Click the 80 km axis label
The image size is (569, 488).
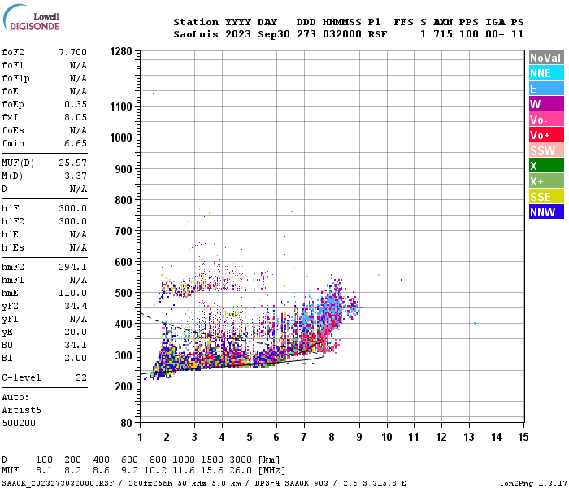127,423
